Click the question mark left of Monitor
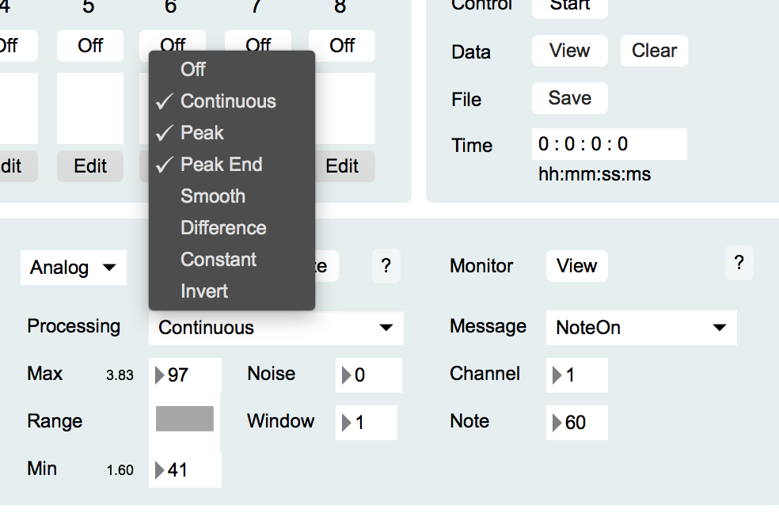This screenshot has height=513, width=779. 386,266
